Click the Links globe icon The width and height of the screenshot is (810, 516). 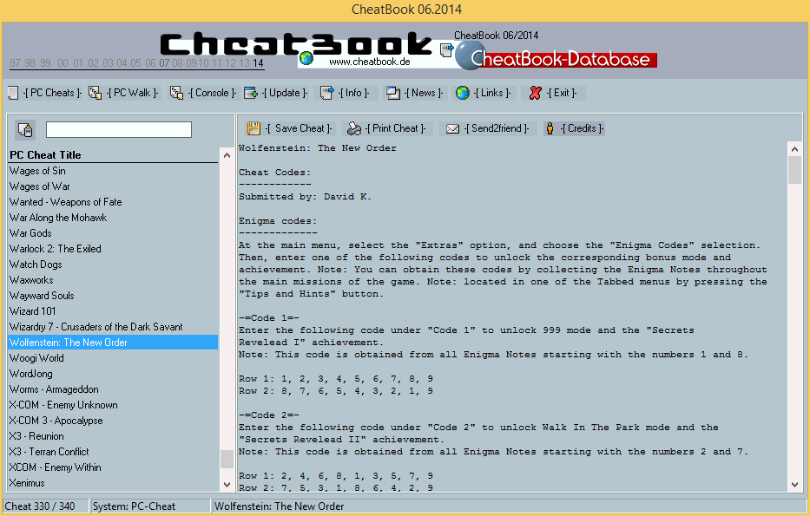click(463, 93)
